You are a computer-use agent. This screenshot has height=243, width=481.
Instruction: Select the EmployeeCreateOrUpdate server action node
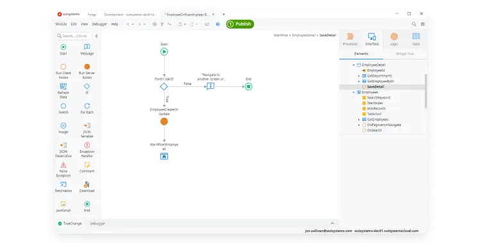(164, 121)
